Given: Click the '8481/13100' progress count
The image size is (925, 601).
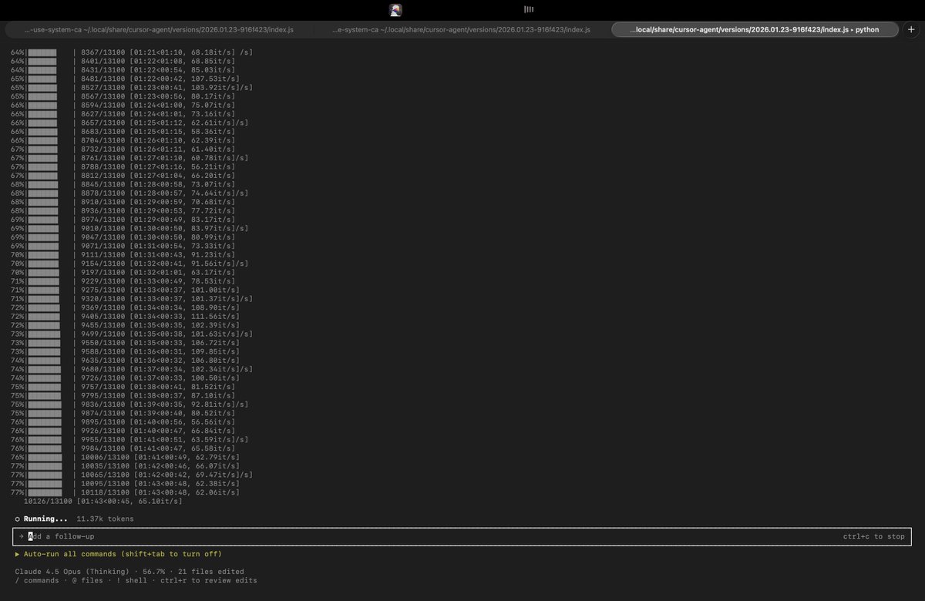Looking at the screenshot, I should (x=103, y=79).
